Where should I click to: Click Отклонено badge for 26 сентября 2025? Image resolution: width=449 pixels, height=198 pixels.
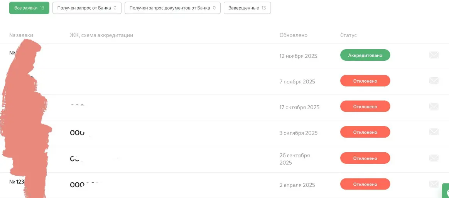pyautogui.click(x=365, y=158)
